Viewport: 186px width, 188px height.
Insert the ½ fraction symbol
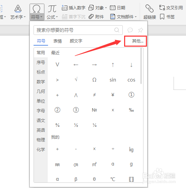coord(76,125)
